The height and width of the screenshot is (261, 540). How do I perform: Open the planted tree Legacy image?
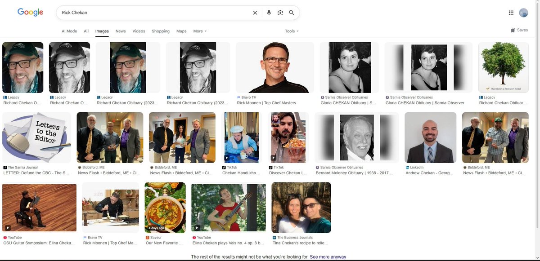pyautogui.click(x=503, y=67)
